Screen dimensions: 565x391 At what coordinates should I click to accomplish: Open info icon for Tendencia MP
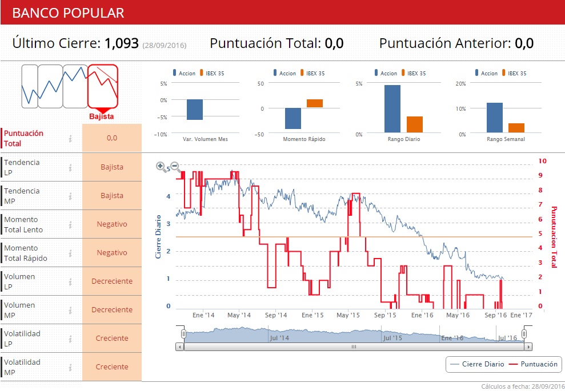tap(70, 196)
